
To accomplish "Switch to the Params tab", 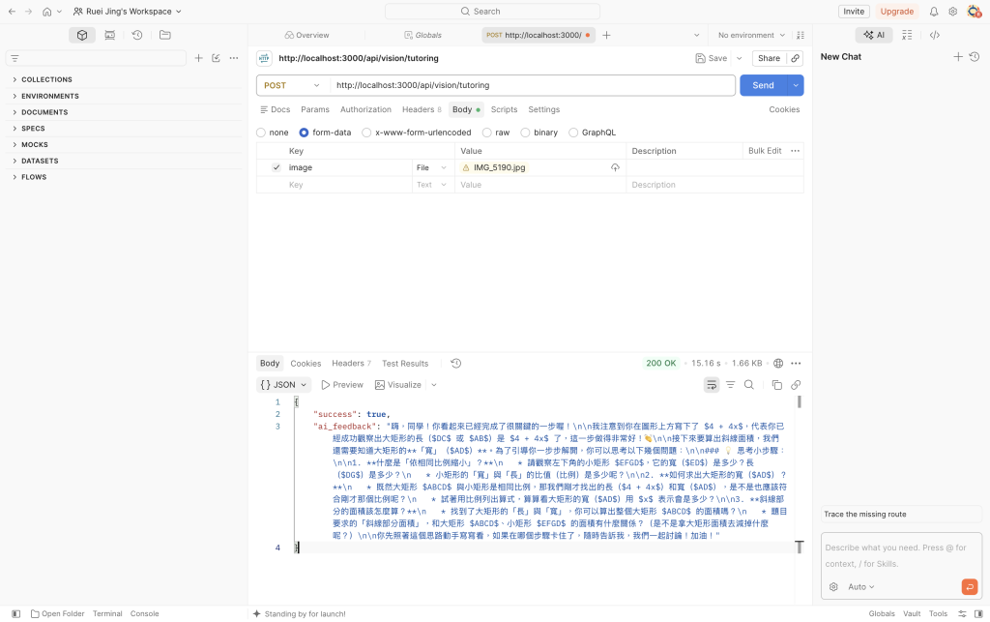I will [x=315, y=109].
